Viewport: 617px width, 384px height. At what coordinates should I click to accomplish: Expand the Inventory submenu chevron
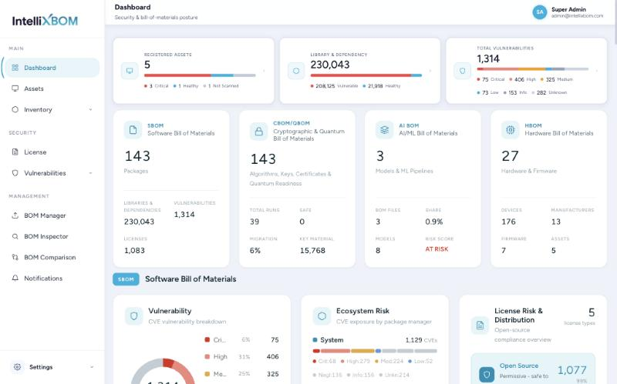click(x=90, y=109)
